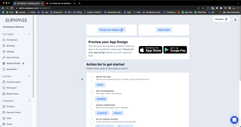Open Website Builder in the sidebar
Screen dimensions: 241x127
tap(13, 63)
